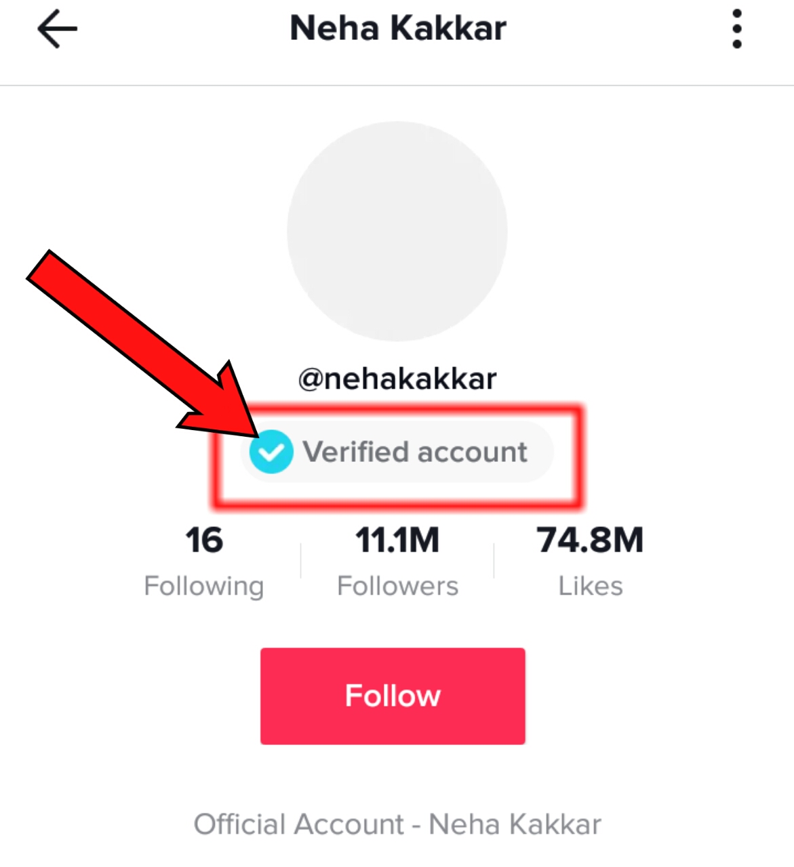Click the Verified account label text
The height and width of the screenshot is (867, 794).
pos(415,452)
